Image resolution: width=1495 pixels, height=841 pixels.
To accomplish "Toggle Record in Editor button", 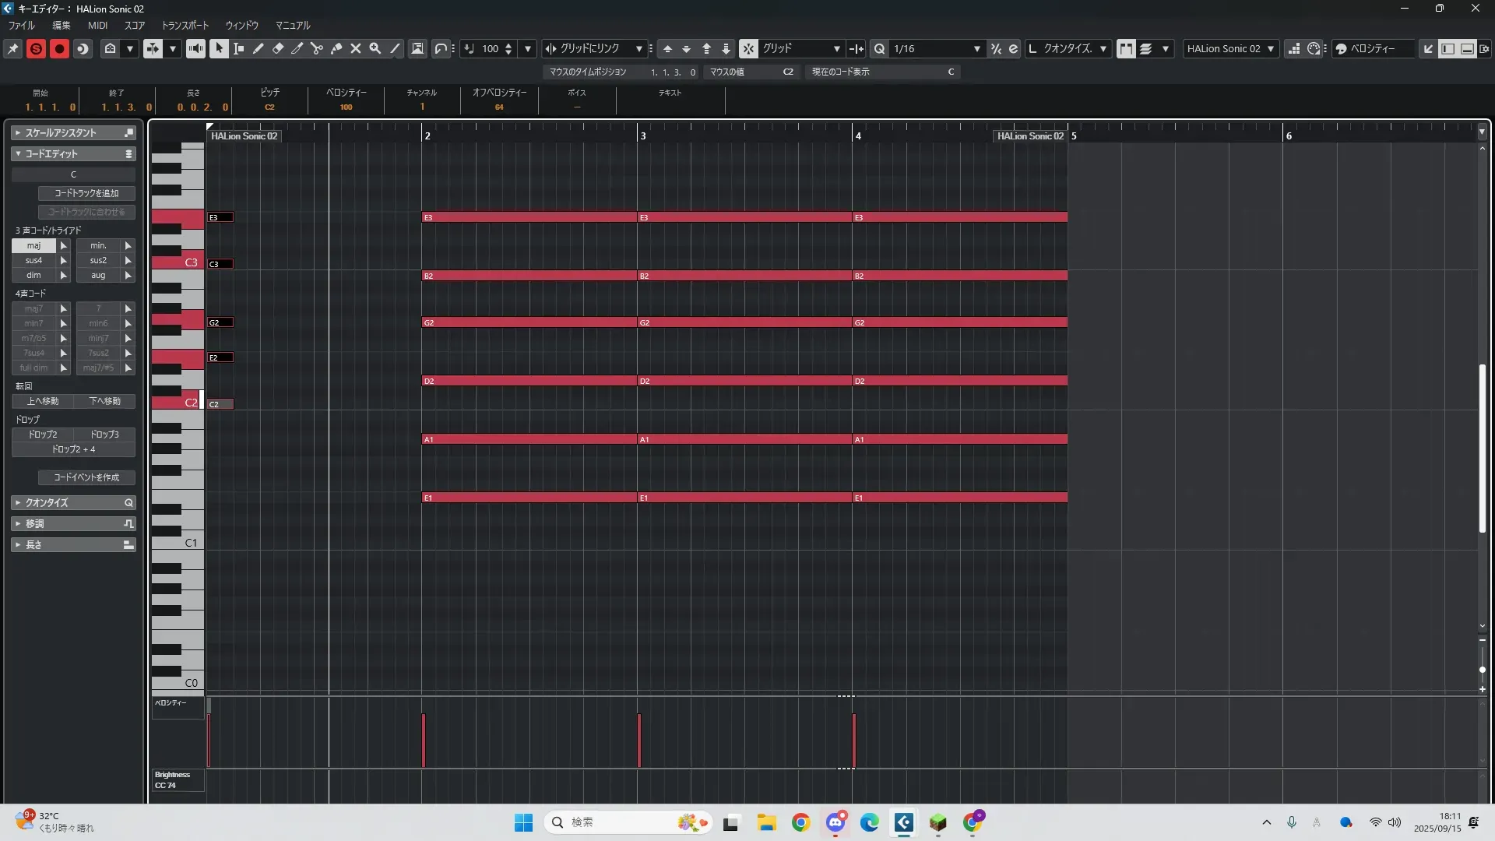I will click(x=59, y=48).
